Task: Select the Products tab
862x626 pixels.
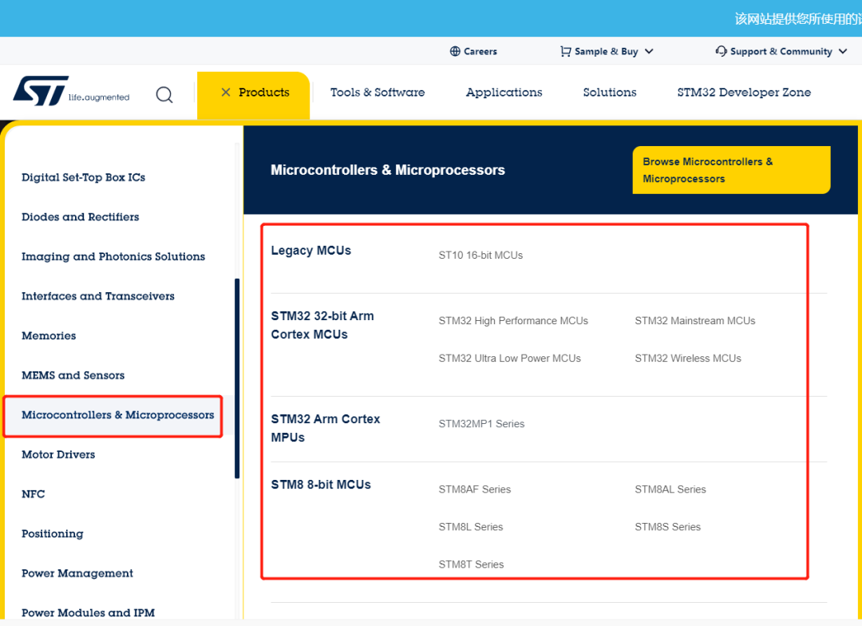Action: tap(254, 94)
